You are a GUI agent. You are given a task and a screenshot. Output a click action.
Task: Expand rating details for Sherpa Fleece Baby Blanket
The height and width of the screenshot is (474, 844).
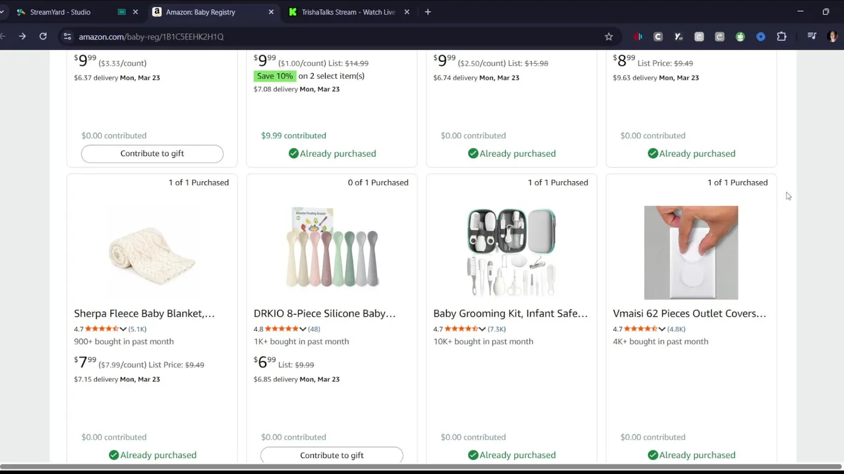point(123,329)
